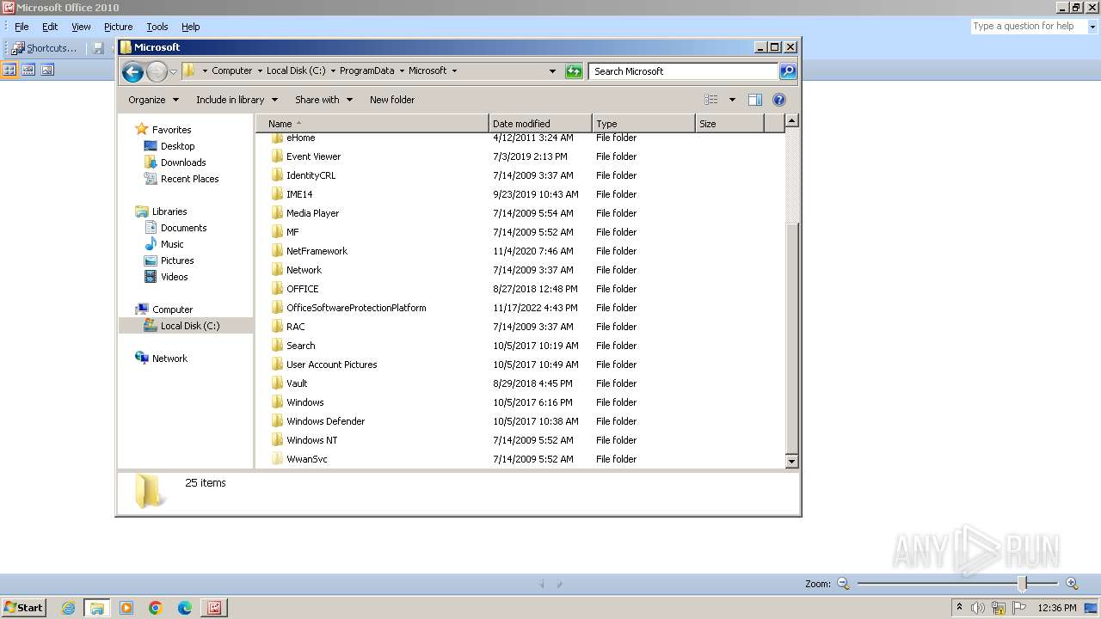The image size is (1101, 619).
Task: Click the Zoom out magnifier
Action: pyautogui.click(x=843, y=584)
